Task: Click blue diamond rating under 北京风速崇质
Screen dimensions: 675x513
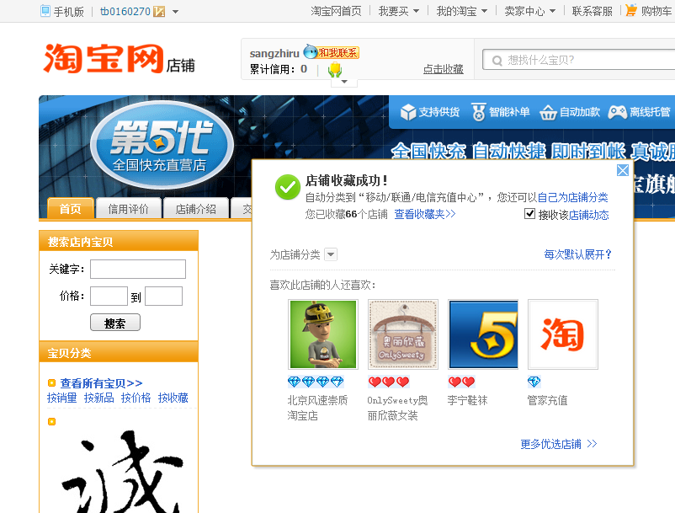Action: point(316,382)
